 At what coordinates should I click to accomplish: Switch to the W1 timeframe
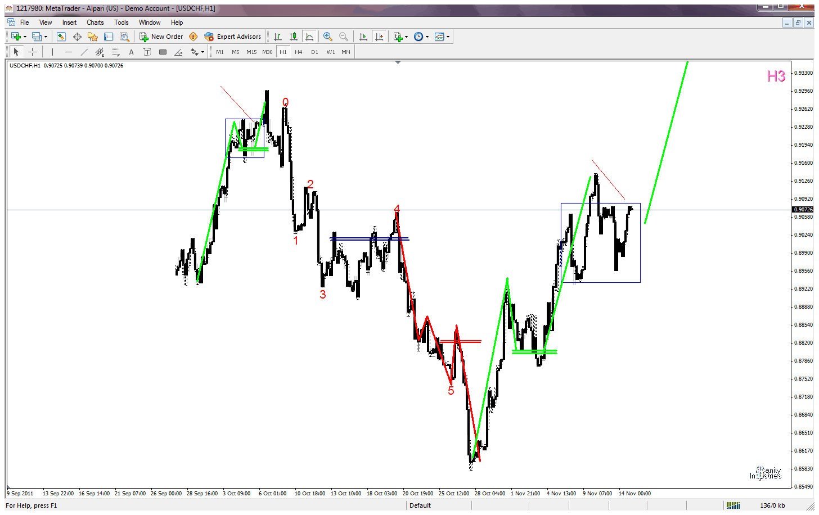[331, 52]
